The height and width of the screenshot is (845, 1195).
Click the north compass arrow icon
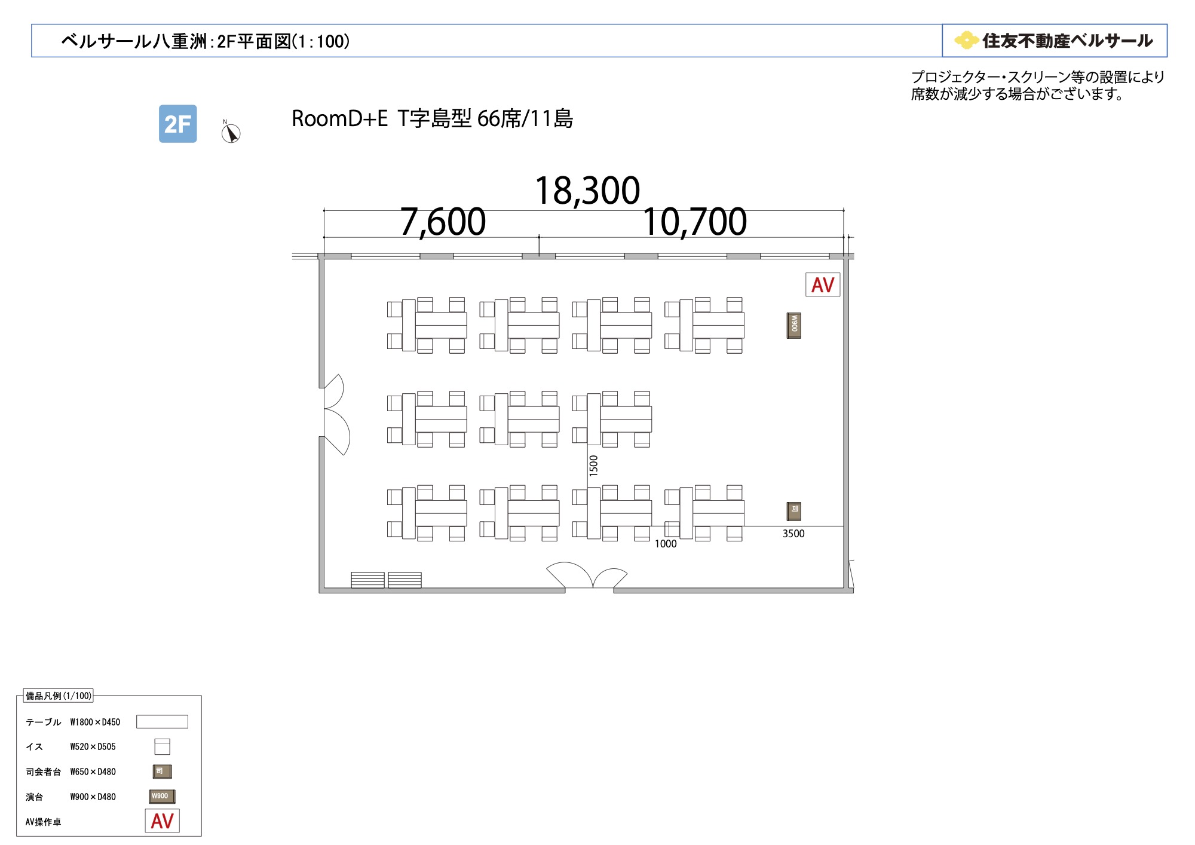click(231, 133)
